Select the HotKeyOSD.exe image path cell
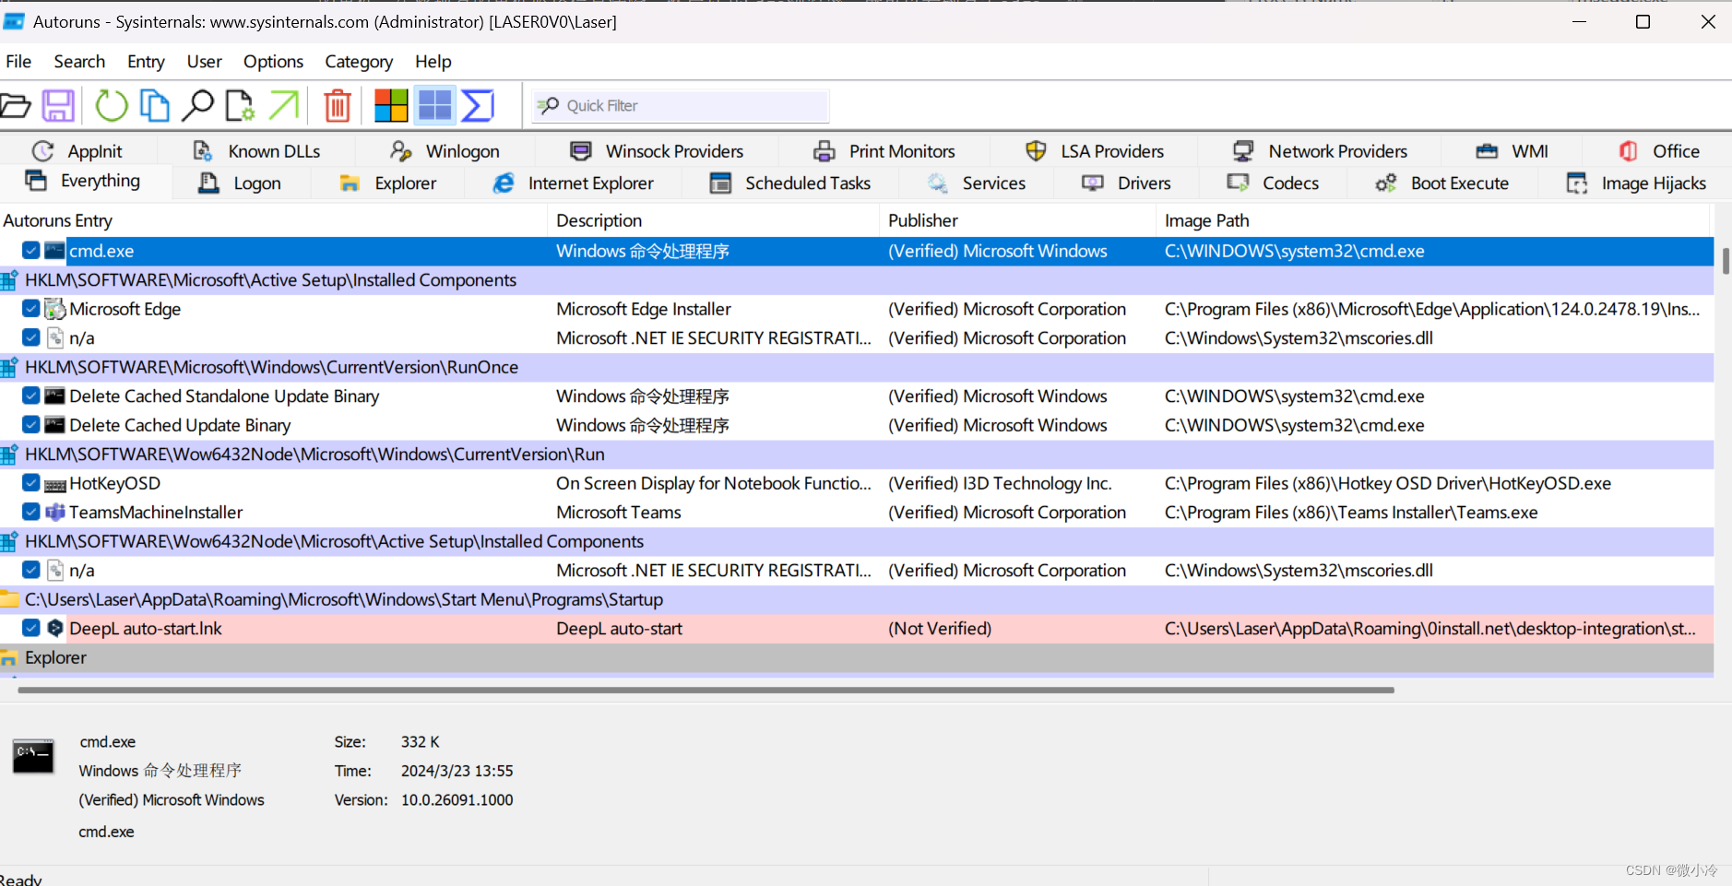 click(1388, 483)
